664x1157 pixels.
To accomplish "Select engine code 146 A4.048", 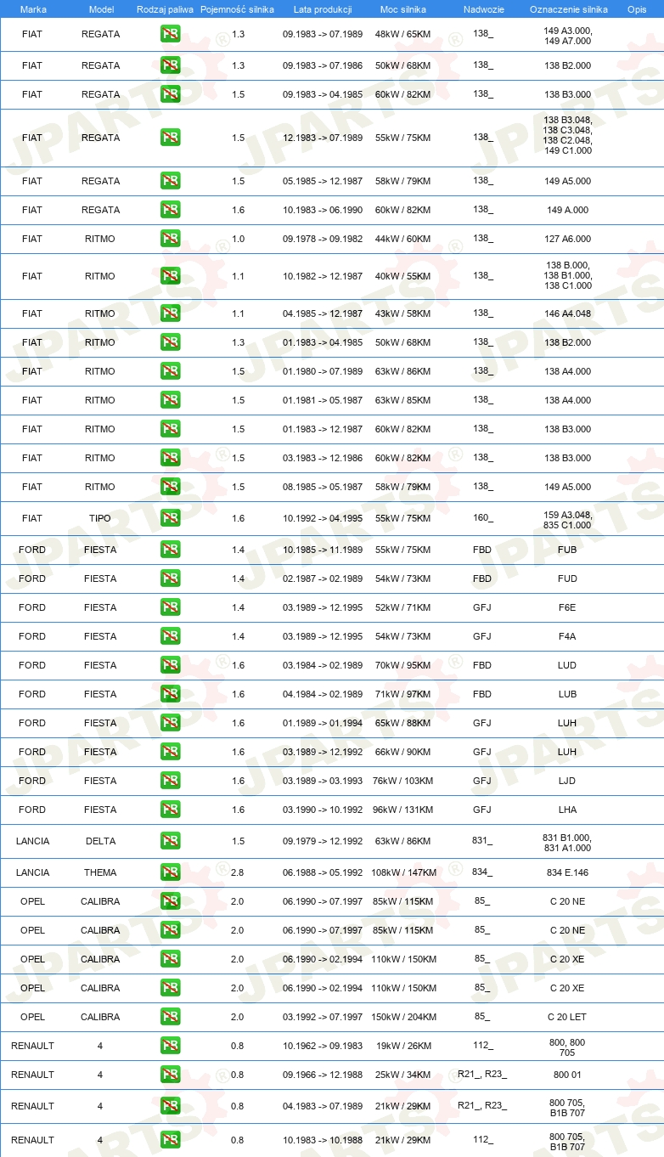I will tap(568, 313).
